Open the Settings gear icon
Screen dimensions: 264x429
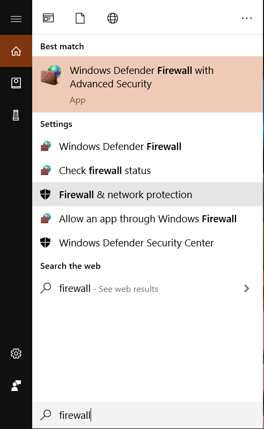point(16,353)
